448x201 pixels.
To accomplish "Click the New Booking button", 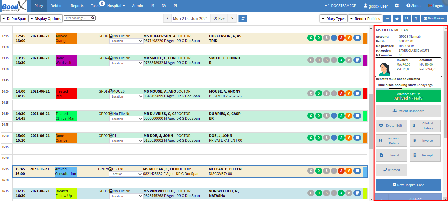I will [434, 19].
